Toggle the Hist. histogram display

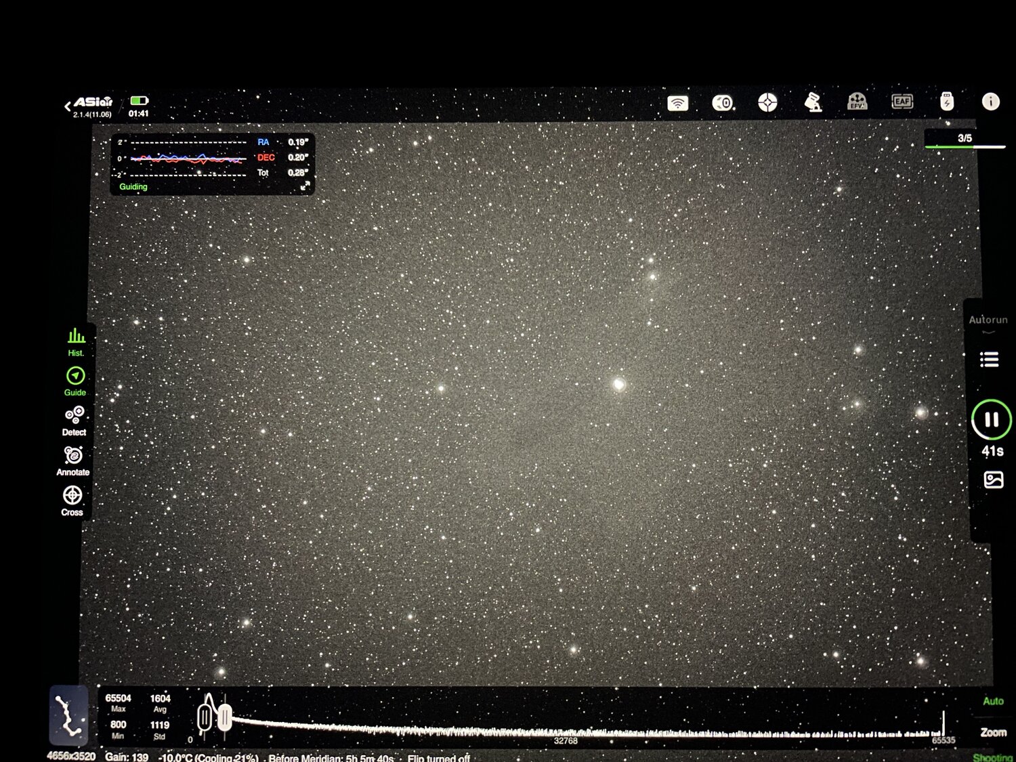76,342
